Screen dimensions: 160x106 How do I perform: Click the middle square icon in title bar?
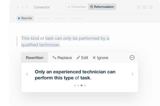coord(145,7)
